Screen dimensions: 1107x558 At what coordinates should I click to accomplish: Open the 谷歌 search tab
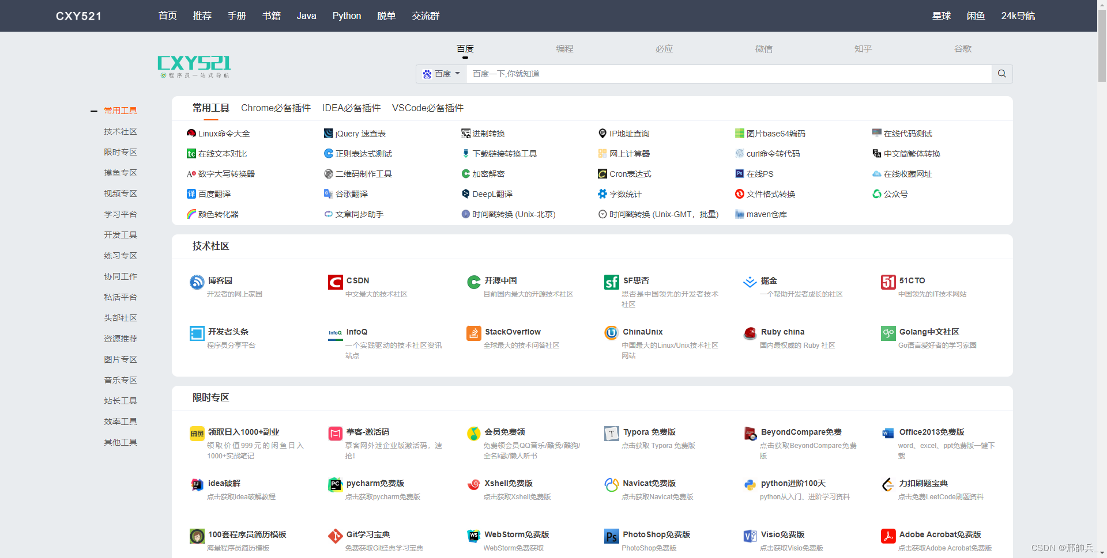point(963,49)
